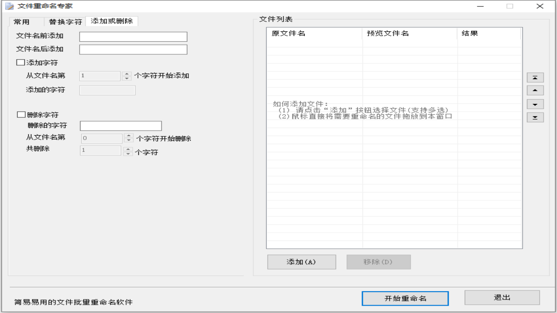Screen dimensions: 557x313
Task: Click the move-down arrow icon
Action: coord(535,104)
